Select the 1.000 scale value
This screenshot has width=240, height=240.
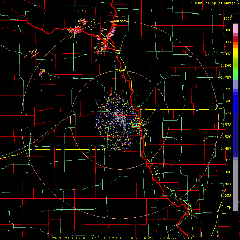click(226, 30)
